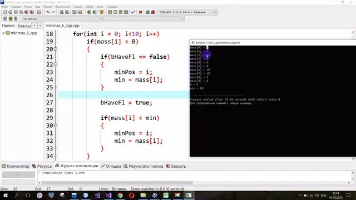Screen dimensions: 356x200
Task: Switch to the Проект sidebar tab
Action: coord(8,26)
